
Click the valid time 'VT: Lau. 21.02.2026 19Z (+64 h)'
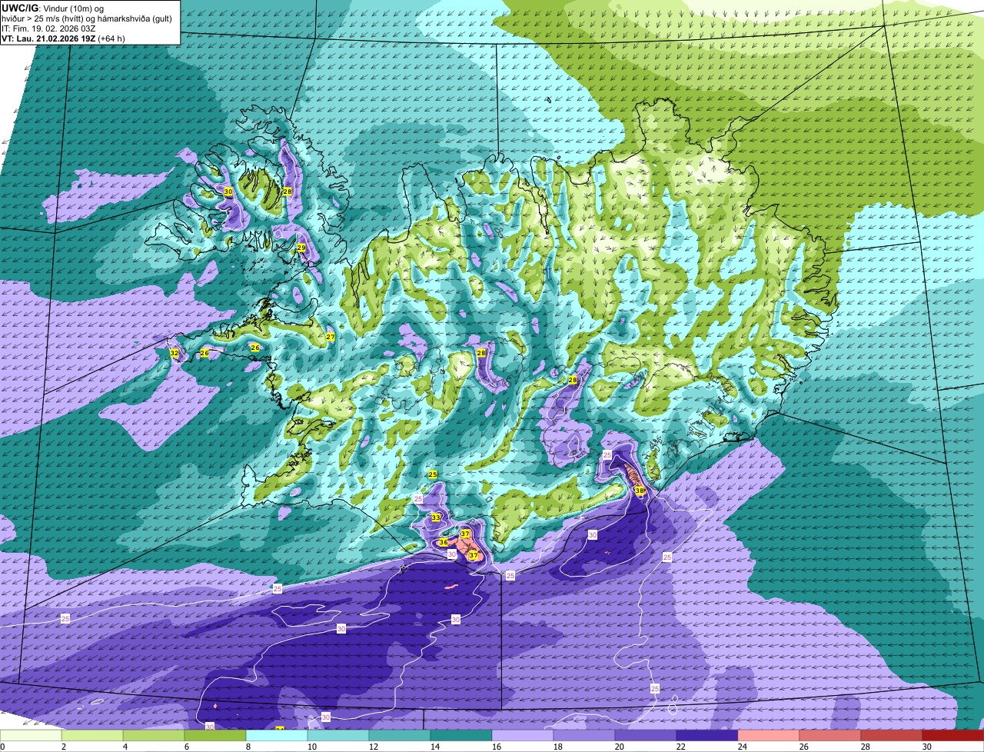point(64,38)
